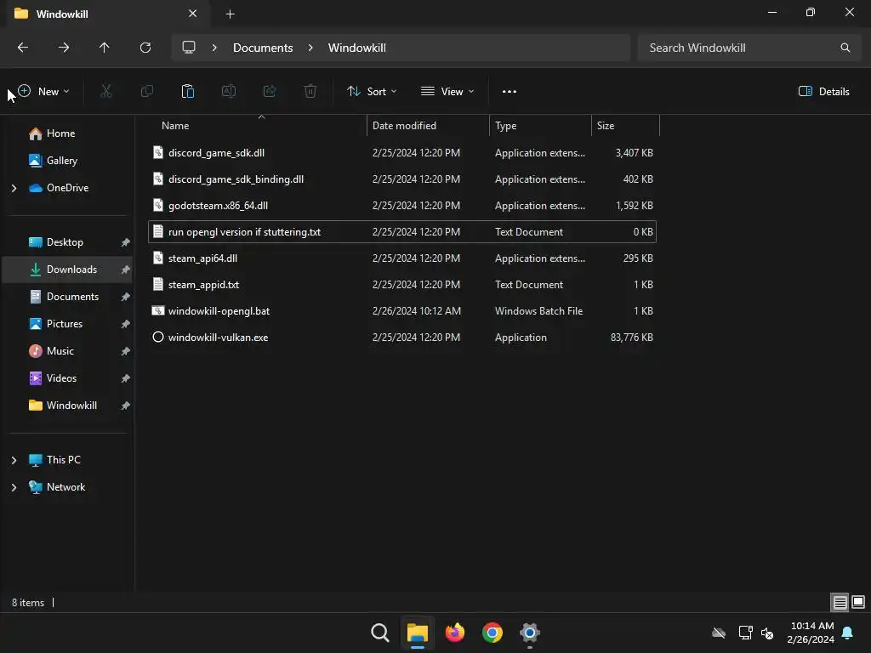Open the See more ellipsis menu

tap(510, 92)
